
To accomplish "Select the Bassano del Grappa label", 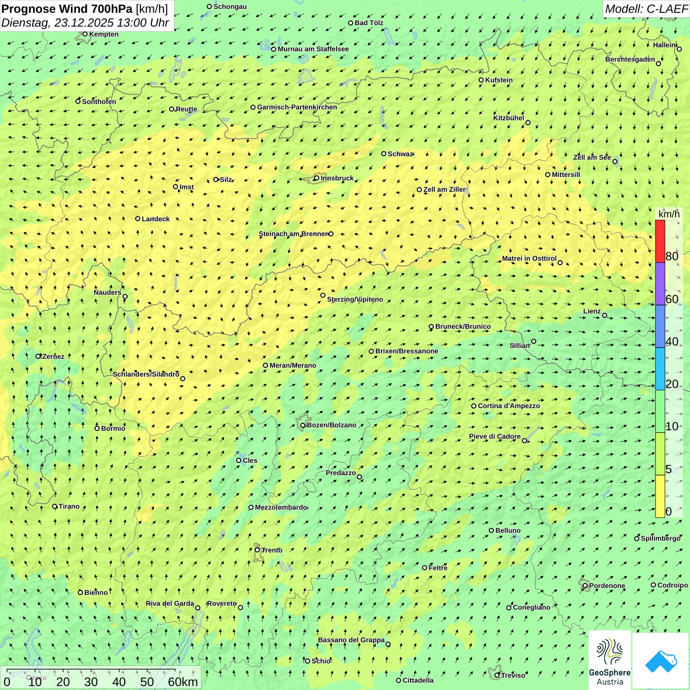I will 351,640.
